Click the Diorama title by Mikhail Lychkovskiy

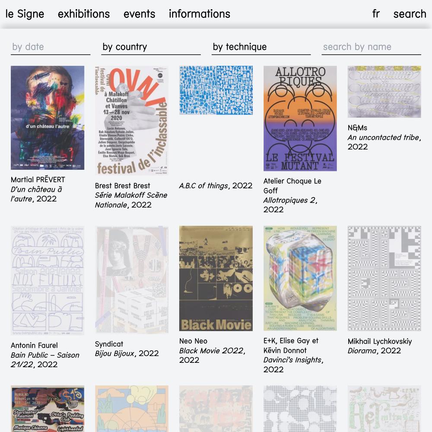pyautogui.click(x=362, y=351)
